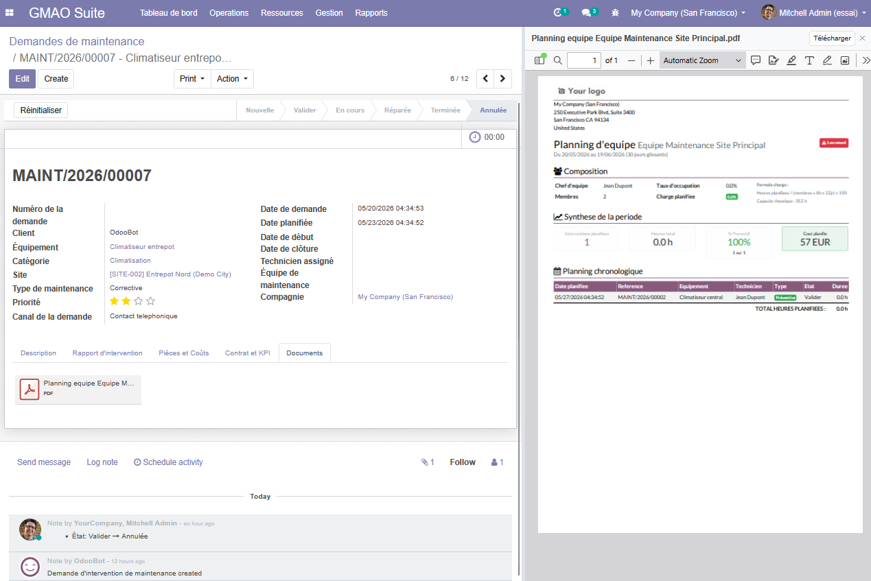871x581 pixels.
Task: Click the Télécharger button
Action: pyautogui.click(x=833, y=38)
